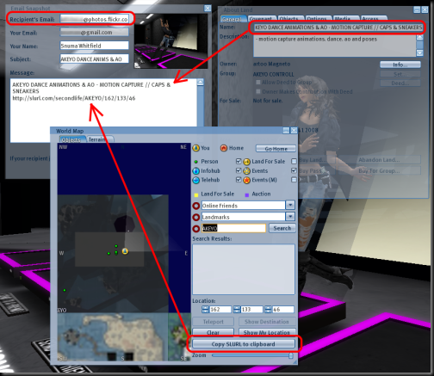Screen dimensions: 434x376
Task: Click the Message box scroll-up arrow
Action: 201,83
